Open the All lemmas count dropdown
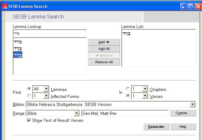Image resolution: width=202 pixels, height=140 pixels. click(46, 89)
